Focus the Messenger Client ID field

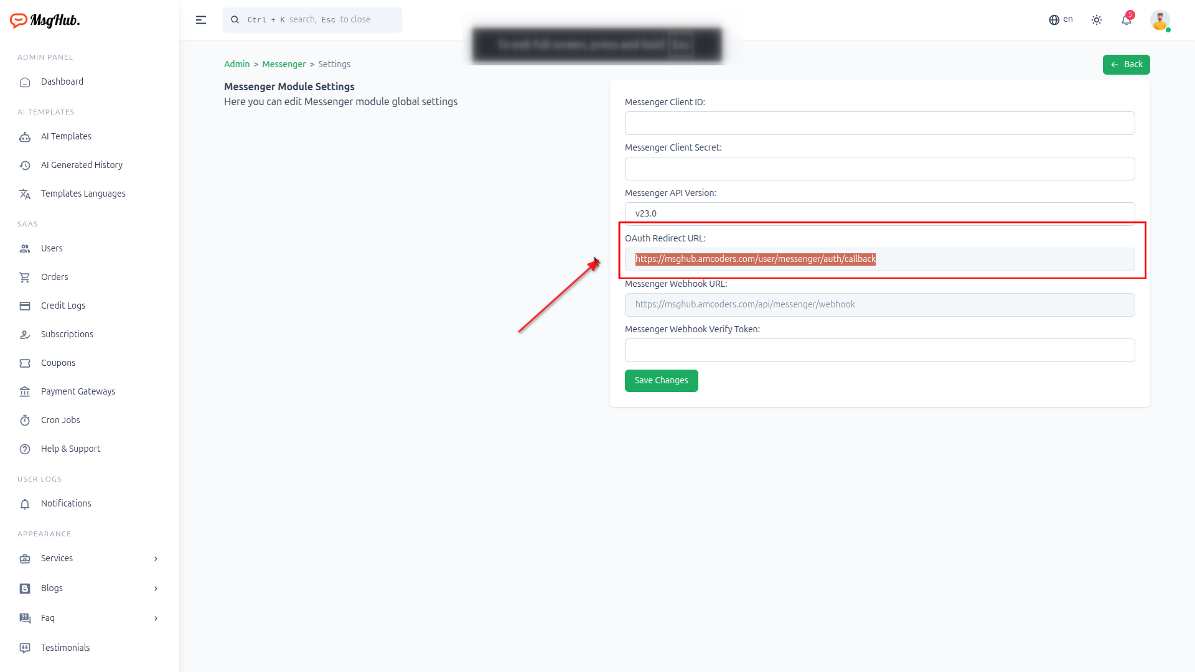(879, 123)
